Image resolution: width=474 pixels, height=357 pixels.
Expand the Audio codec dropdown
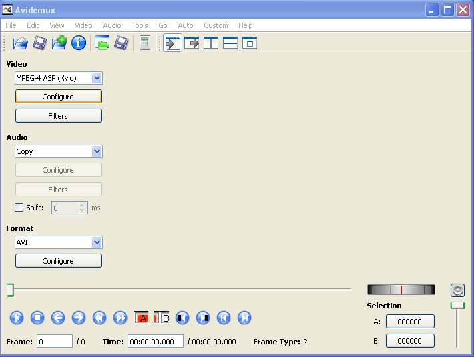pos(97,151)
